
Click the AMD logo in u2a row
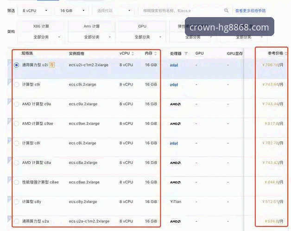pyautogui.click(x=175, y=221)
